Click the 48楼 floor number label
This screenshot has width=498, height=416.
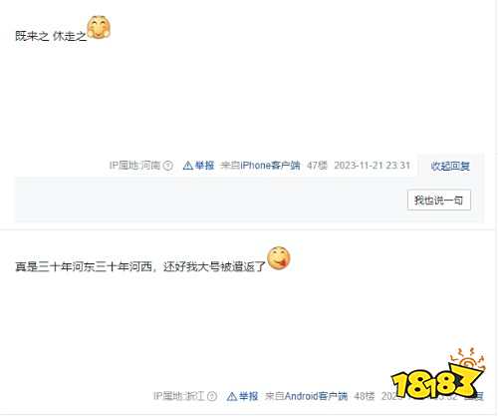coord(365,396)
